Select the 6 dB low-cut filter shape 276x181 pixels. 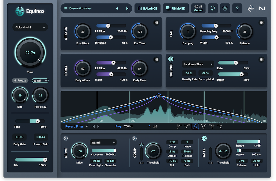point(179,126)
